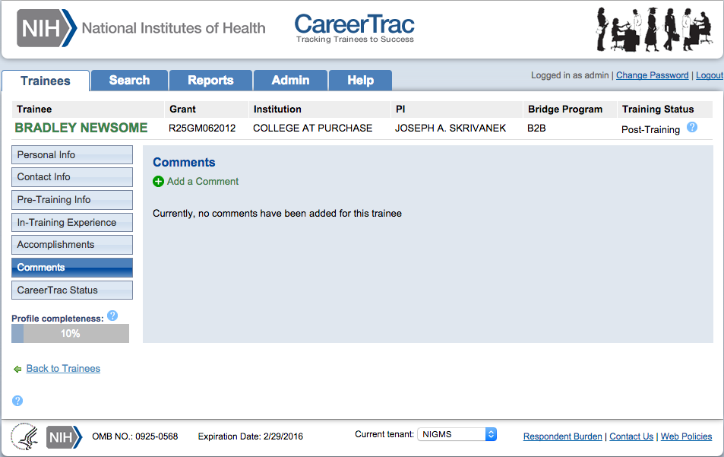Open the Search tab

(x=129, y=81)
